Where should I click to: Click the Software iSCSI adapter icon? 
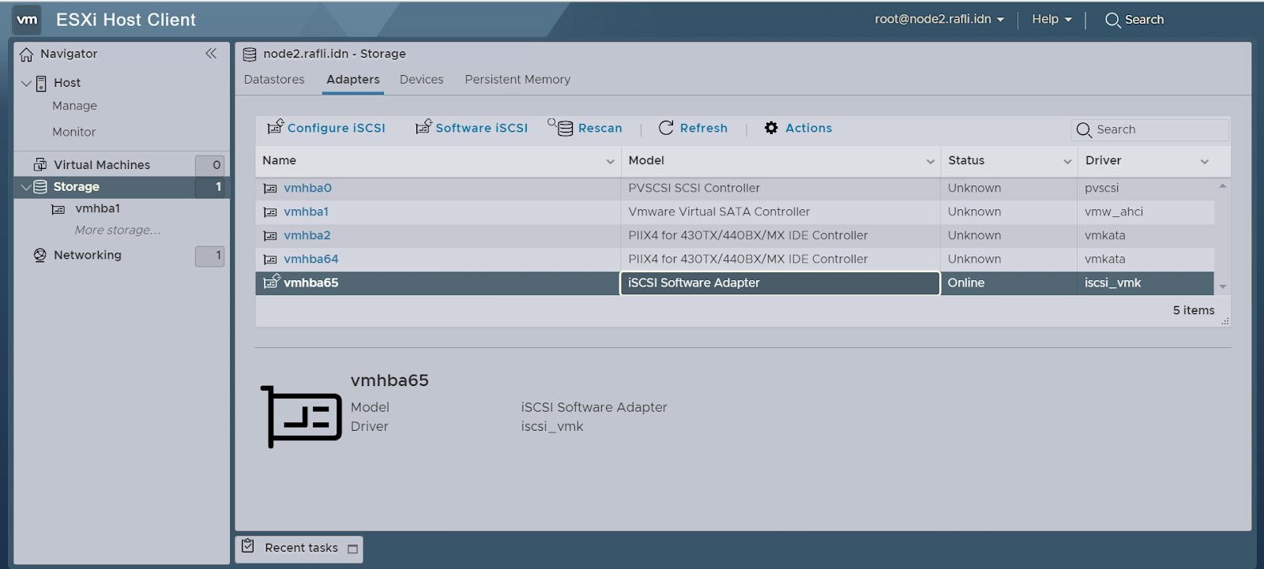click(423, 126)
